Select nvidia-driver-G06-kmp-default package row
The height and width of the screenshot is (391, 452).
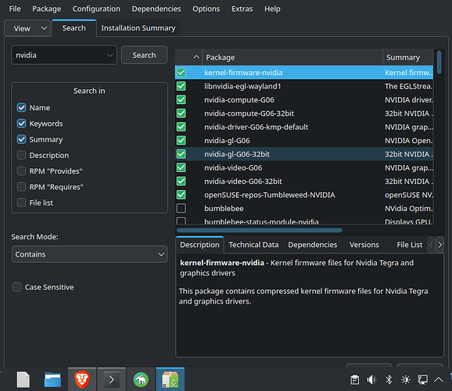304,127
